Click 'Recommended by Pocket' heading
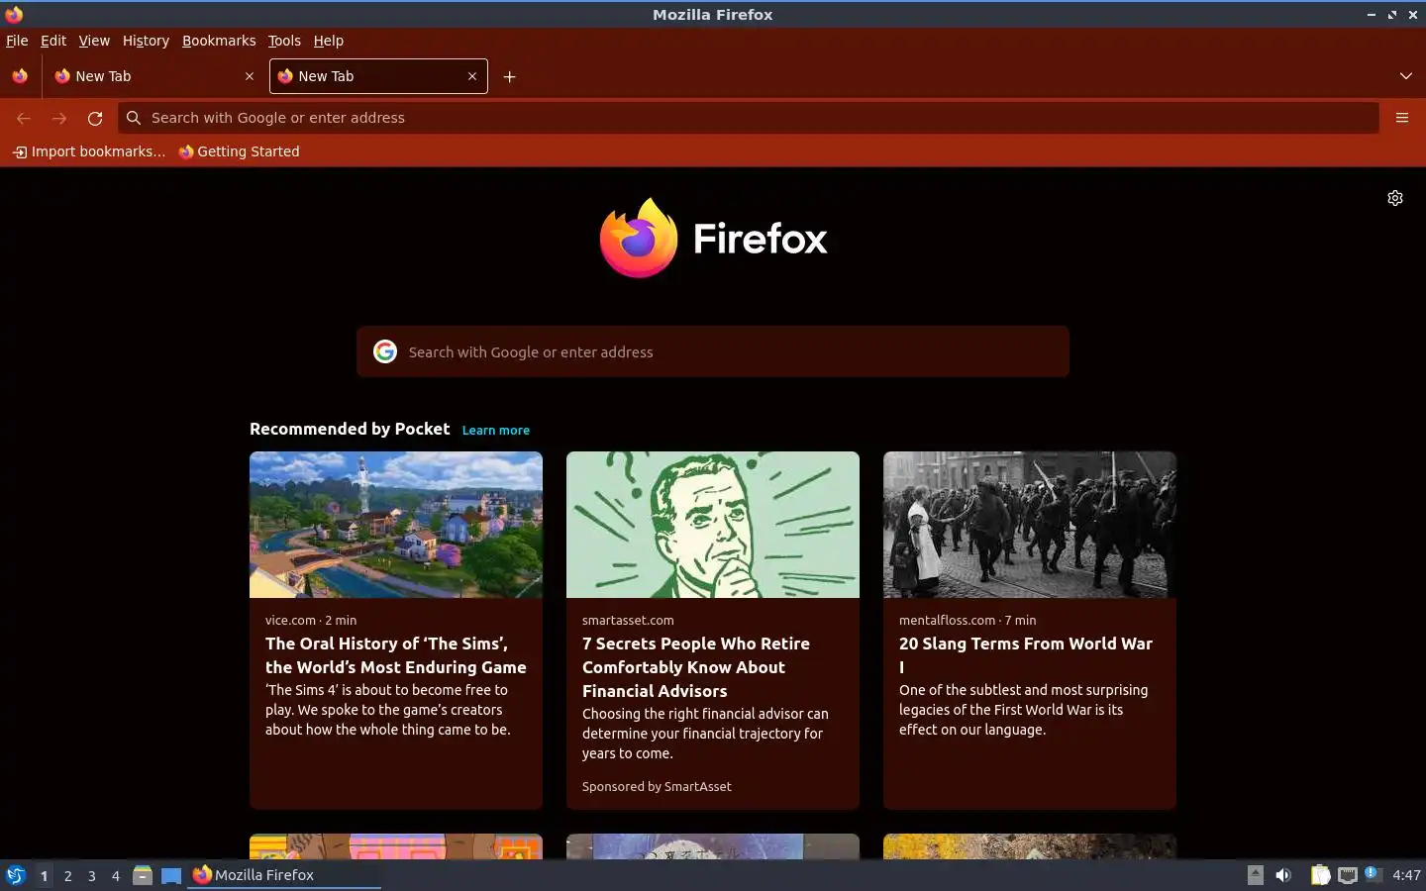Screen dimensions: 1426x891 tap(350, 429)
